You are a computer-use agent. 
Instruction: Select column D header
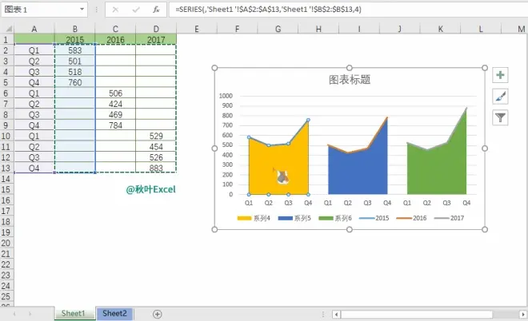tap(156, 29)
